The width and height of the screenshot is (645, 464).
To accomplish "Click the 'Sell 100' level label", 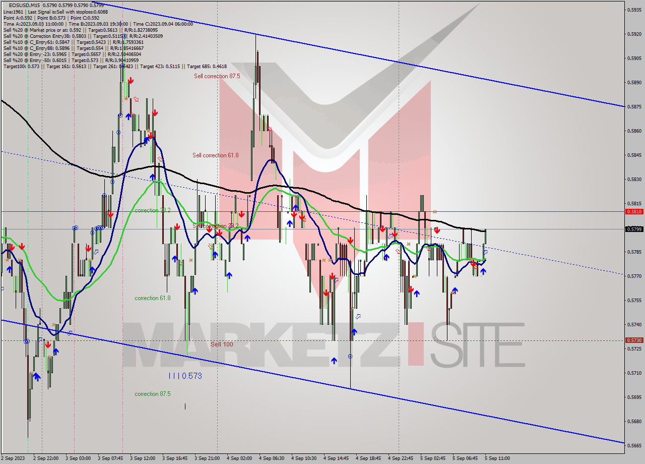I will [222, 344].
